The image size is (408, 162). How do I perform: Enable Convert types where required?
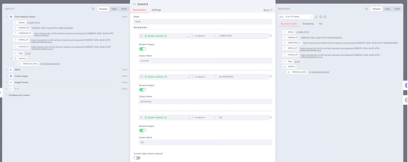click(137, 158)
